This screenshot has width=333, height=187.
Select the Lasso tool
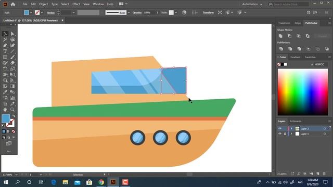point(12,39)
